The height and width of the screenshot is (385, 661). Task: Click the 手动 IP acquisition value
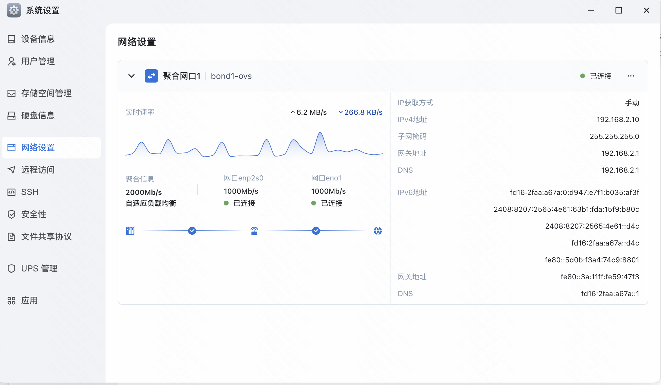(632, 103)
